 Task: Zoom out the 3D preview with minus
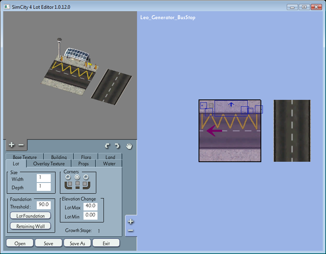click(21, 145)
